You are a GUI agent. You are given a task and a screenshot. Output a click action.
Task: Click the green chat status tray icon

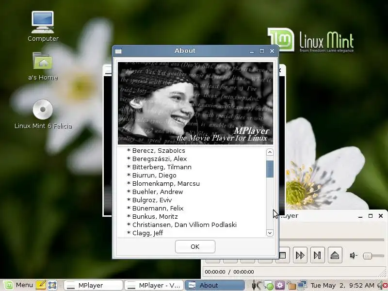[268, 285]
